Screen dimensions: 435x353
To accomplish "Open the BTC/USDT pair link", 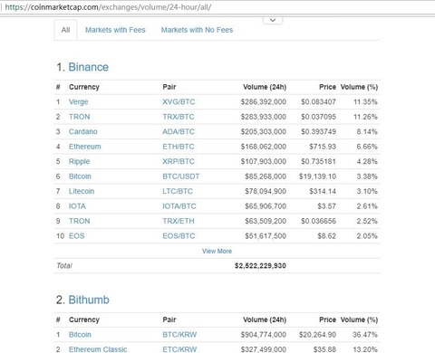I will coord(181,176).
